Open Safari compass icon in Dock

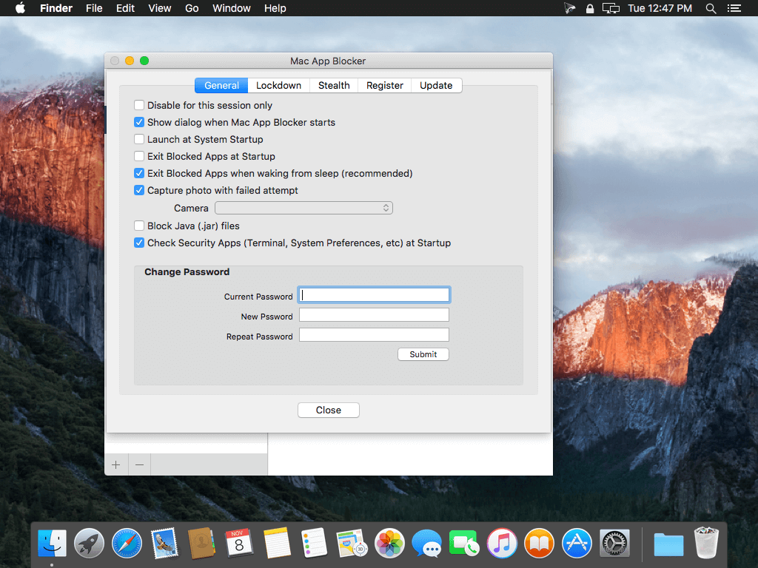(x=127, y=543)
